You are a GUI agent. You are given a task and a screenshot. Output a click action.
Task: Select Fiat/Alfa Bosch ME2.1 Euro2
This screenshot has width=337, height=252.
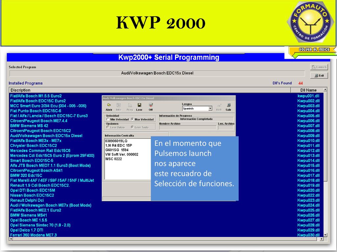(x=36, y=210)
